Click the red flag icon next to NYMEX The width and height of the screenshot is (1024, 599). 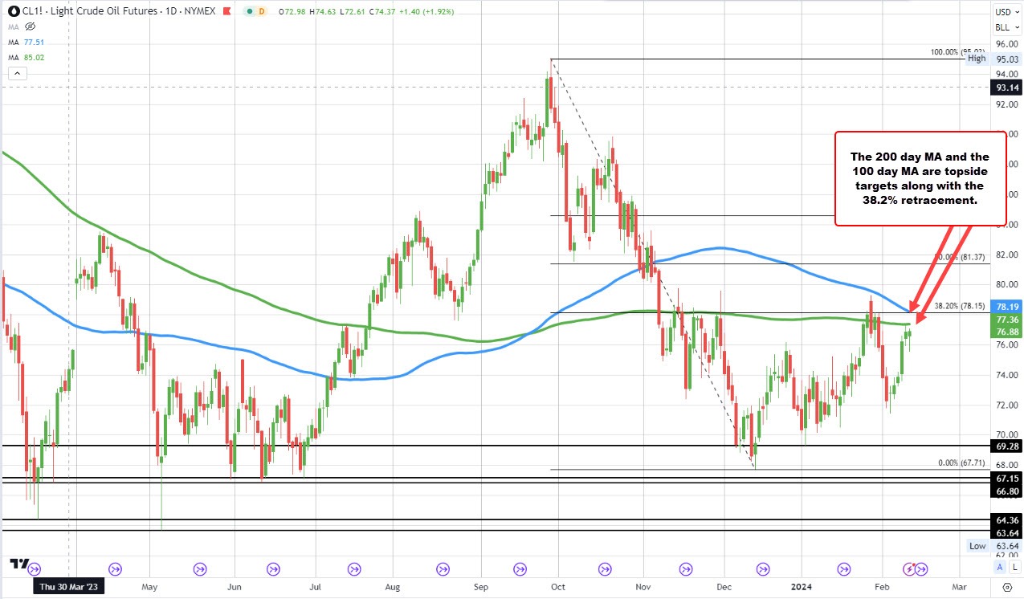[x=226, y=11]
